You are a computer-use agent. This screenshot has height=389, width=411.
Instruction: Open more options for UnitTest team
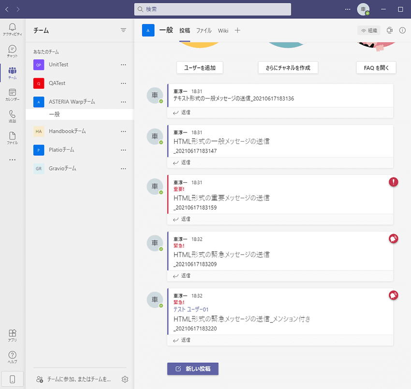pos(123,65)
